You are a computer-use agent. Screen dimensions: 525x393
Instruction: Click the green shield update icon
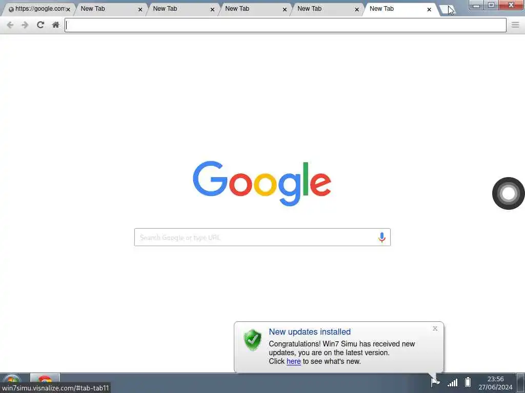point(253,340)
